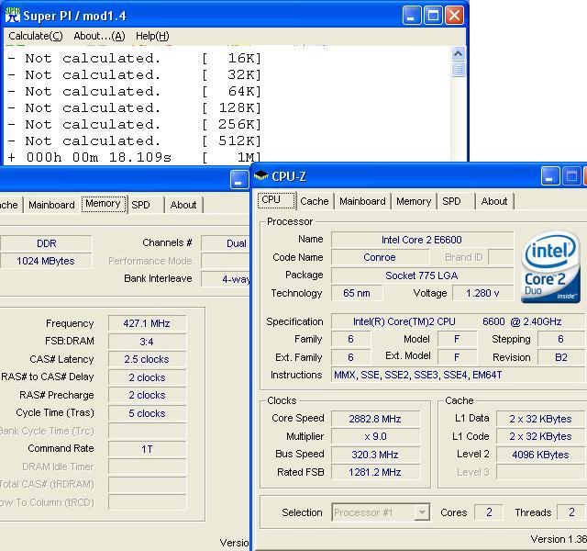The height and width of the screenshot is (551, 587).
Task: Click the 'Dual' channels value
Action: tap(226, 243)
